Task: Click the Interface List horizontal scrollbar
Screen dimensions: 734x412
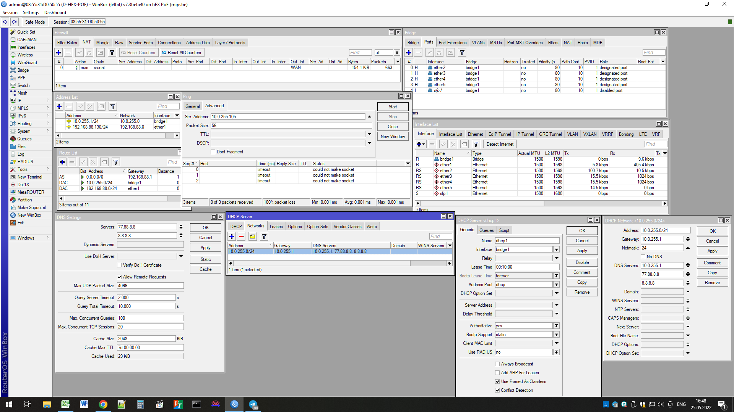Action: (x=541, y=203)
